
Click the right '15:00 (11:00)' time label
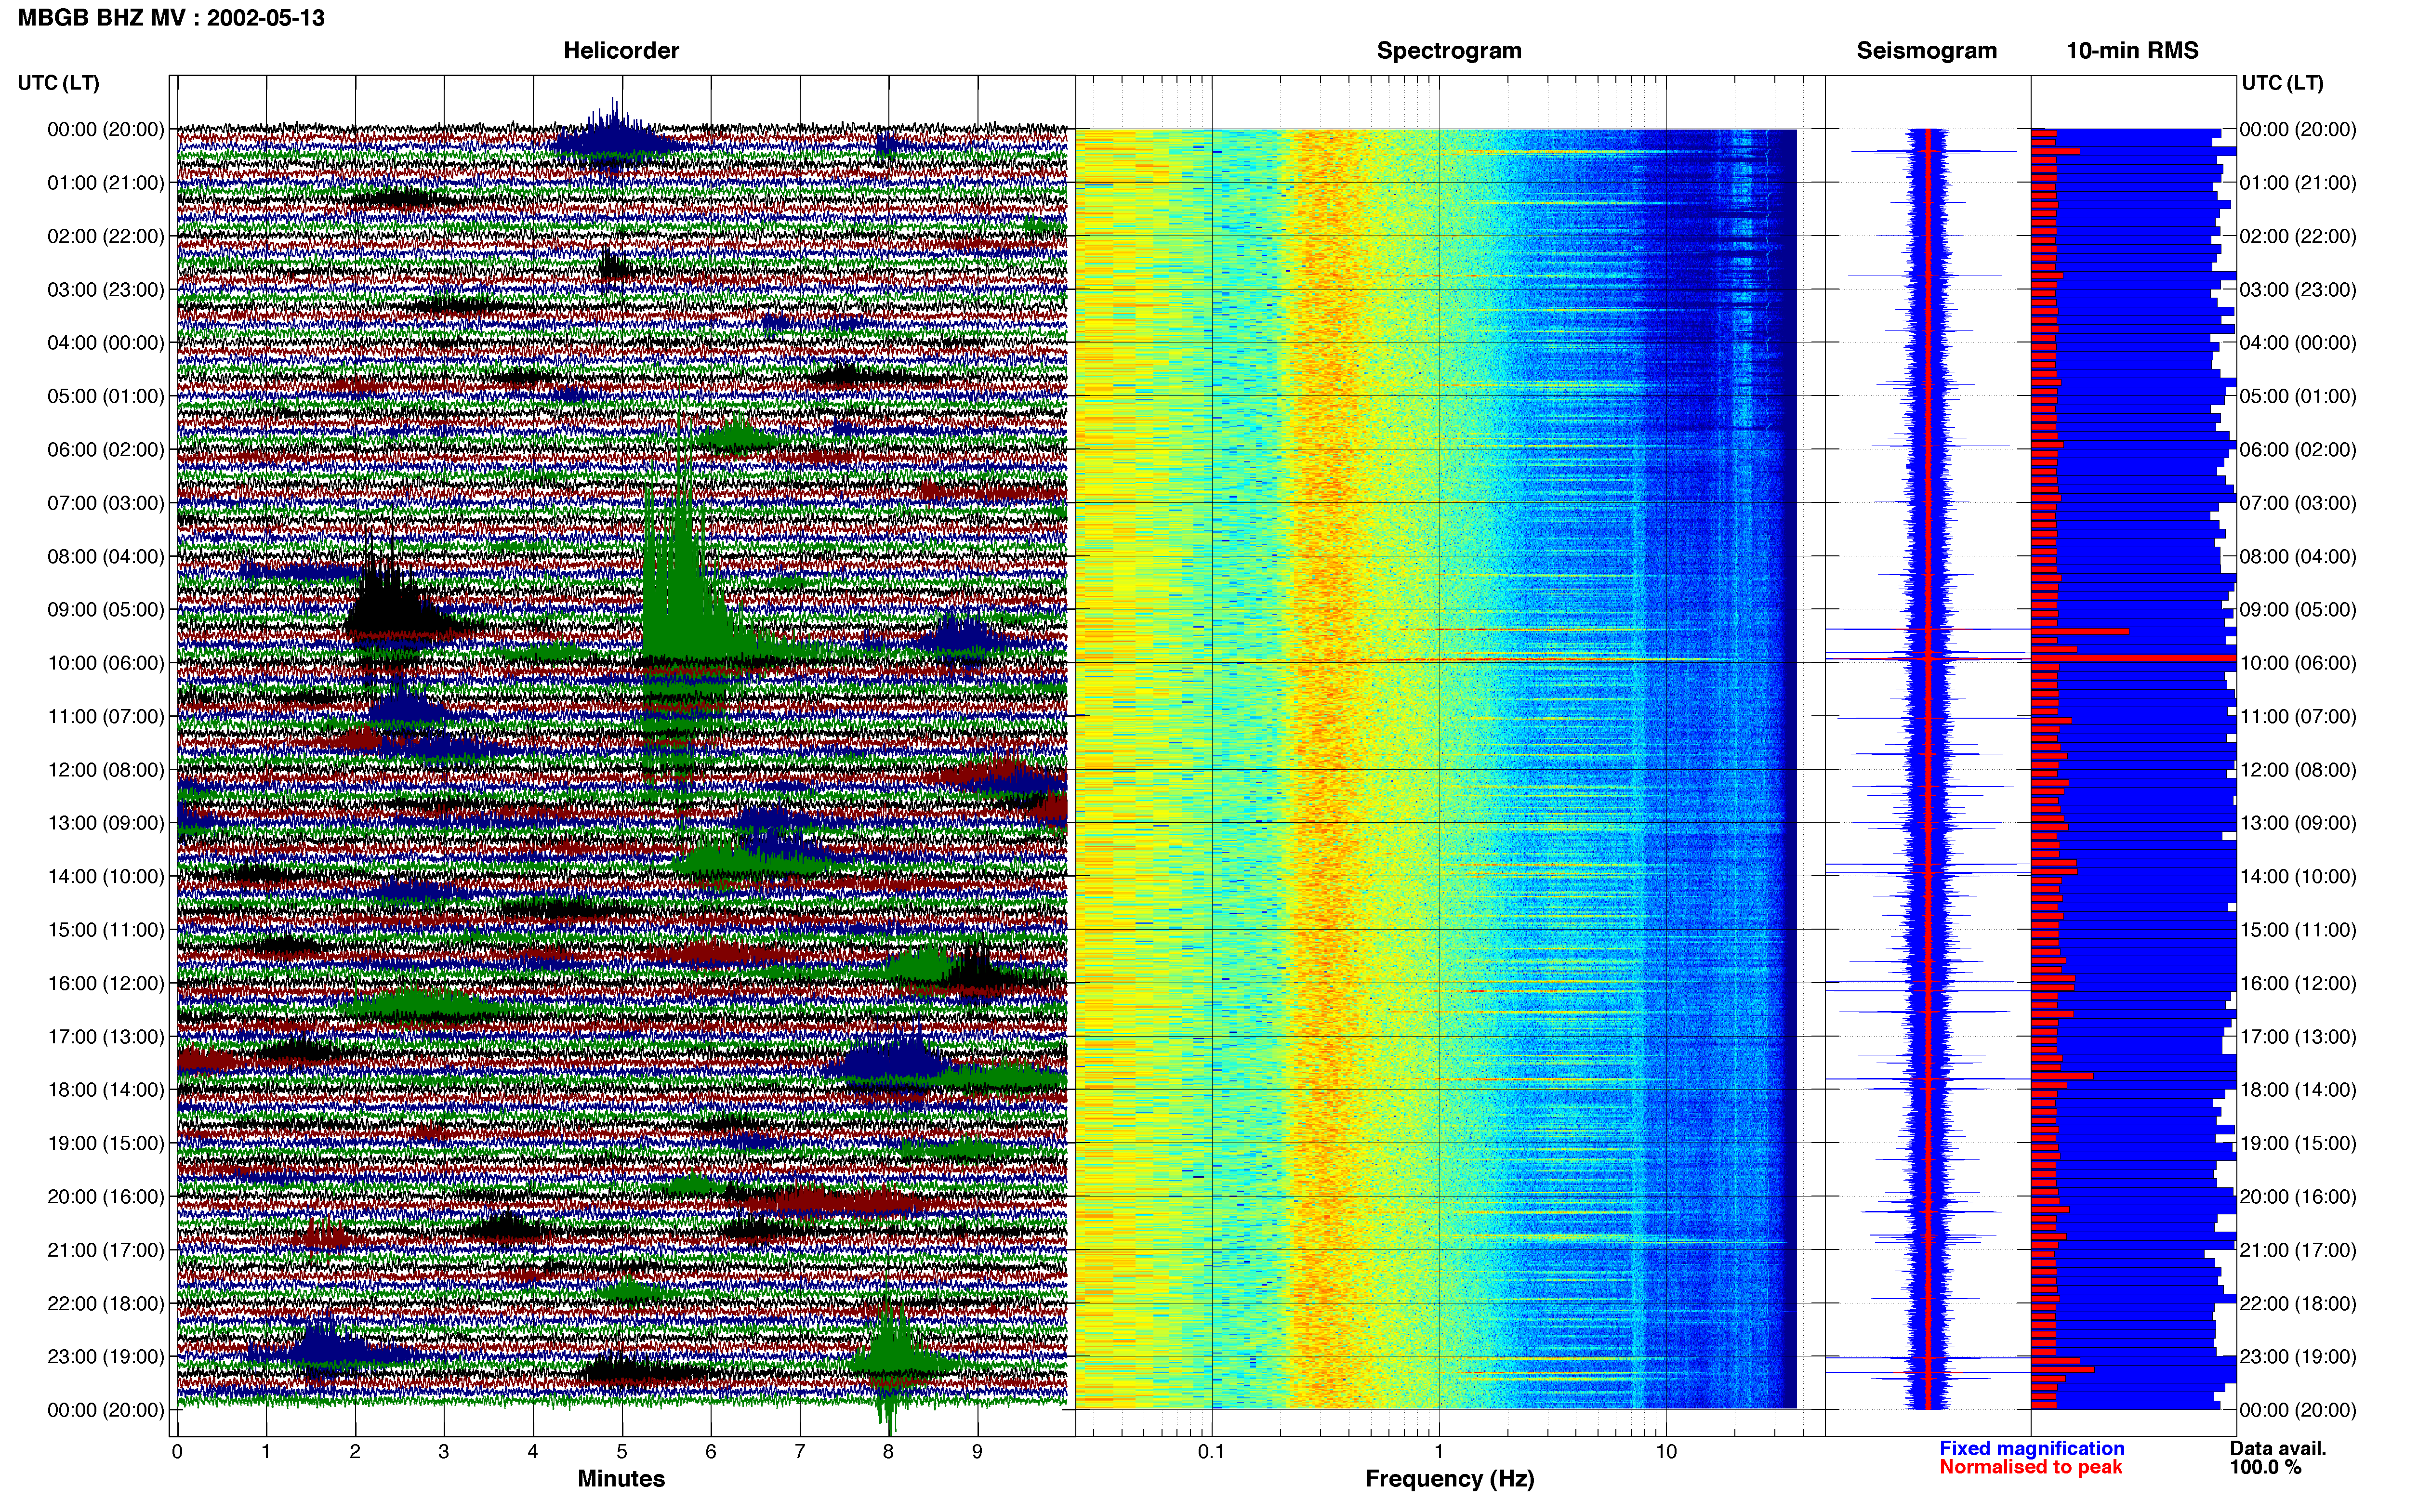pos(2298,930)
